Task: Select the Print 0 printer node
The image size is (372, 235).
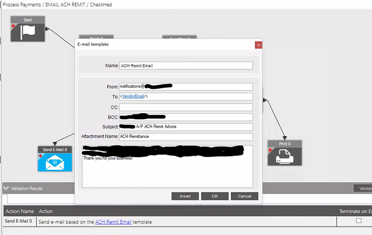Action: 285,153
